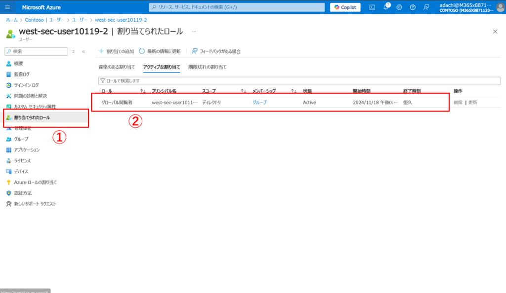This screenshot has width=506, height=293.
Task: Go to the ユーザー breadcrumb link
Action: [x=80, y=20]
